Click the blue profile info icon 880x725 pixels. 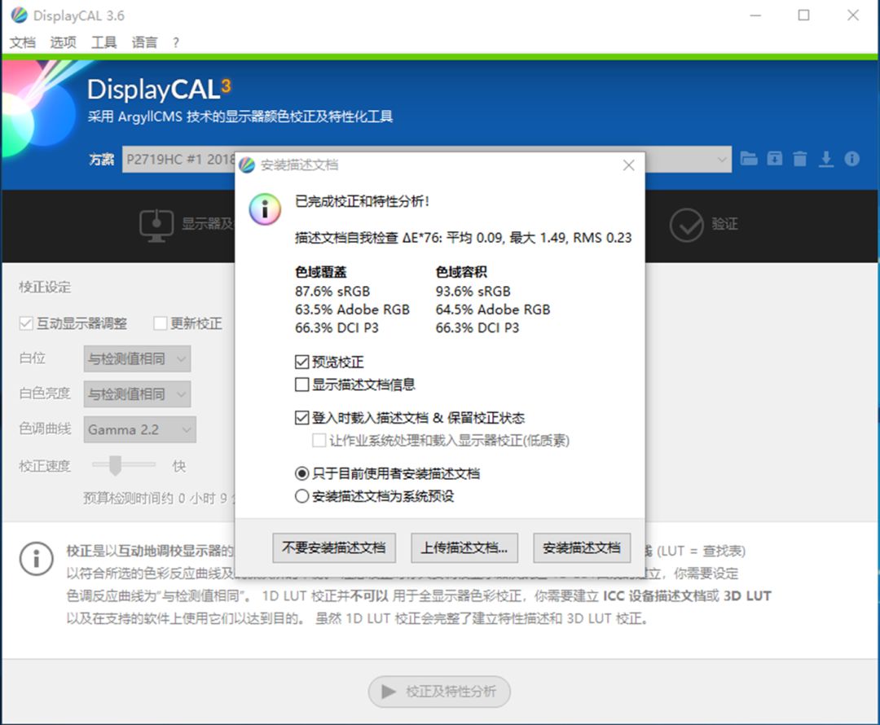[x=851, y=159]
